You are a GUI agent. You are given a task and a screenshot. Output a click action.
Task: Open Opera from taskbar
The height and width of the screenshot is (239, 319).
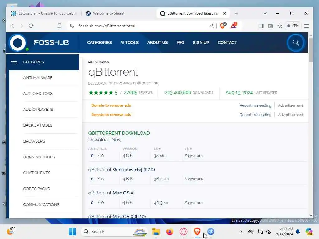coord(183,232)
